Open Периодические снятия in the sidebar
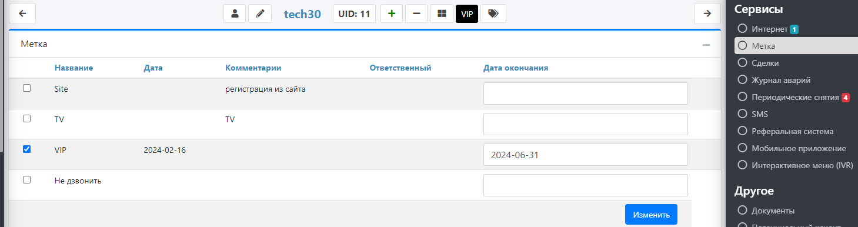The image size is (858, 227). (x=794, y=97)
